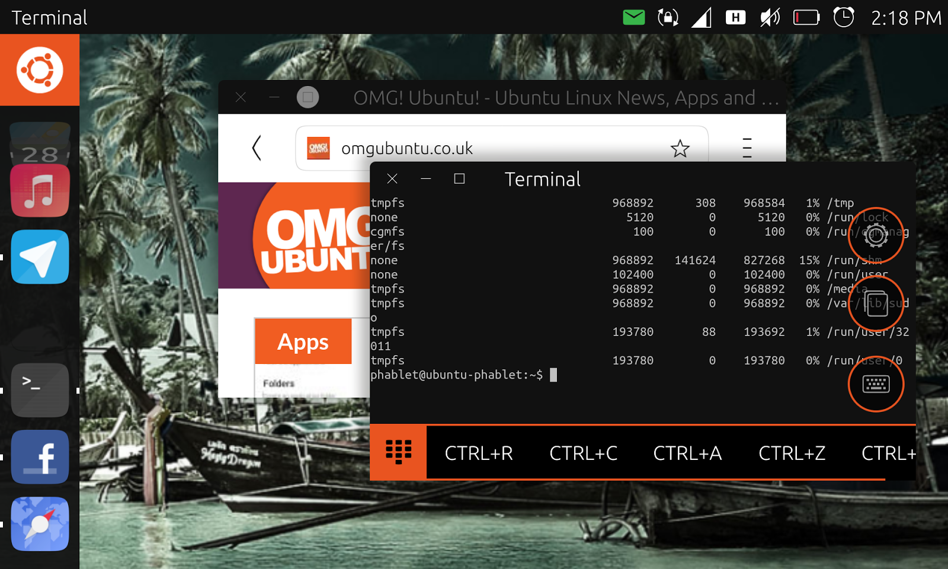Show the on-screen keyboard in Terminal

point(876,384)
